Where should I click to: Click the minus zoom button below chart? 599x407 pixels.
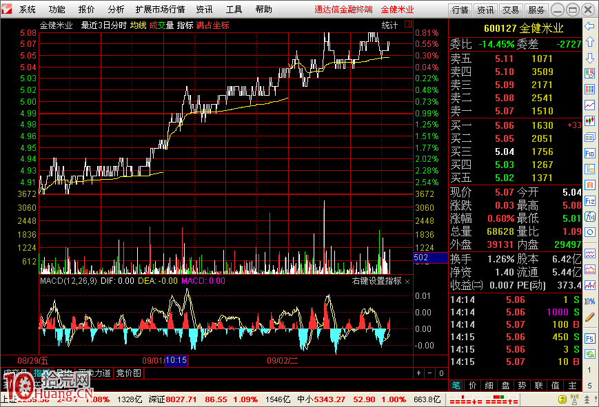[x=429, y=373]
